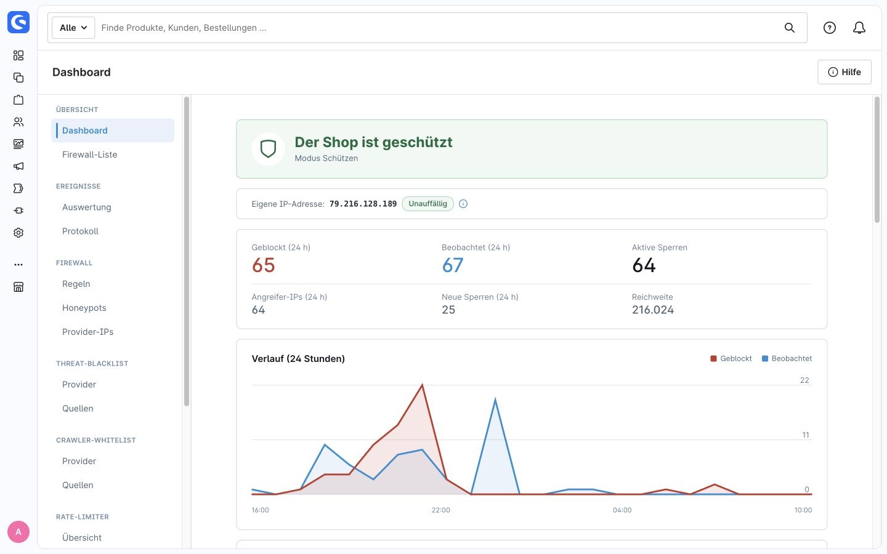Click the Shopware logo icon
This screenshot has width=887, height=554.
click(18, 22)
